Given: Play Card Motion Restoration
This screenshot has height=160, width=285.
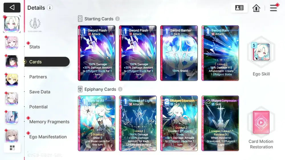Looking at the screenshot, I should (x=261, y=122).
